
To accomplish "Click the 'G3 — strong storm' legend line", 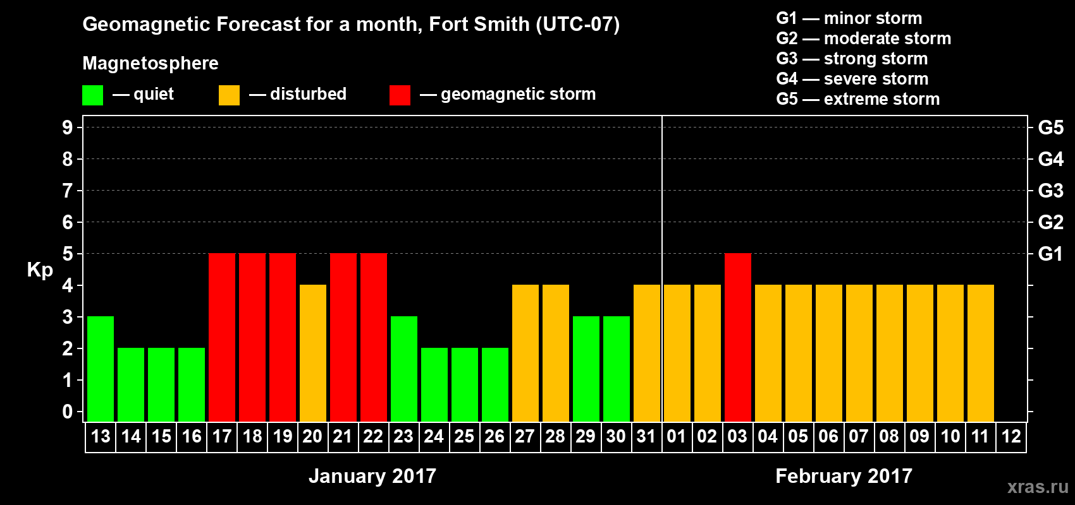I will tap(852, 59).
